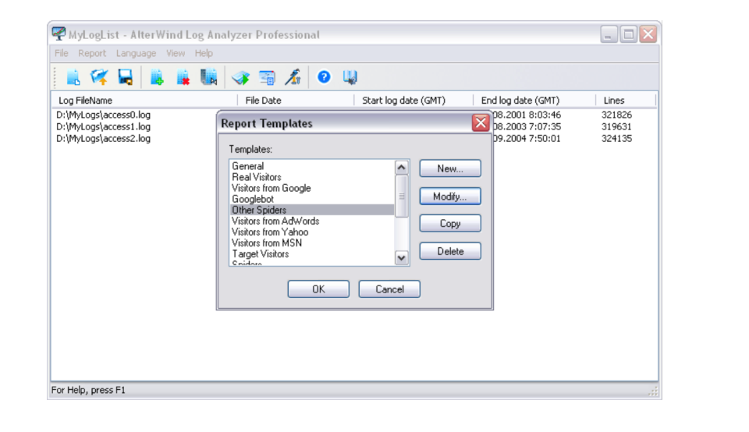Confirm the dialog with OK
The width and height of the screenshot is (749, 432).
pyautogui.click(x=318, y=289)
